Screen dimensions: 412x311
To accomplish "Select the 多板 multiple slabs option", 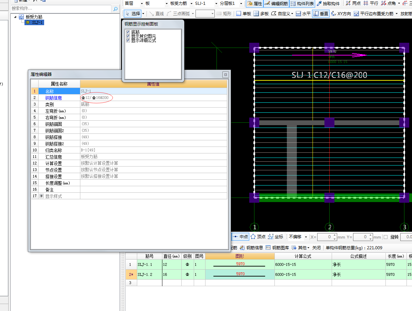I will point(261,13).
